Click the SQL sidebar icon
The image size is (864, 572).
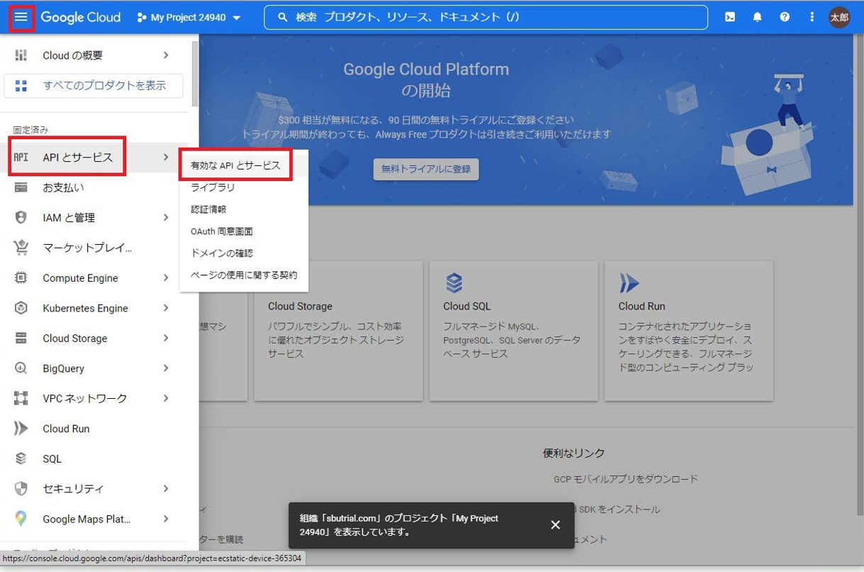pyautogui.click(x=21, y=458)
